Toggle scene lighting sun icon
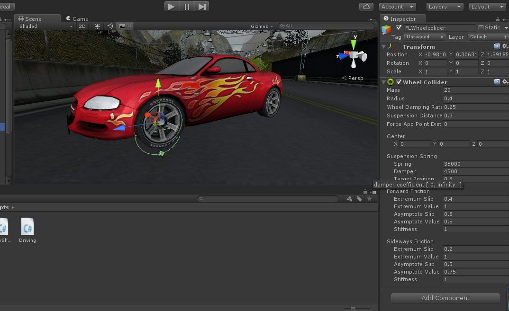The height and width of the screenshot is (311, 509). (x=97, y=26)
